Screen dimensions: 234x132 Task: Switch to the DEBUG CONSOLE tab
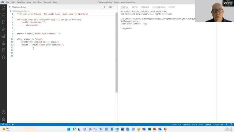point(159,7)
